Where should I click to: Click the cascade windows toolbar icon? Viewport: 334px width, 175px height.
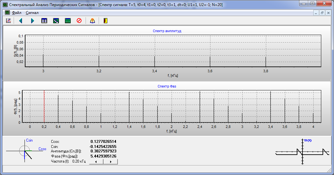tap(56, 21)
